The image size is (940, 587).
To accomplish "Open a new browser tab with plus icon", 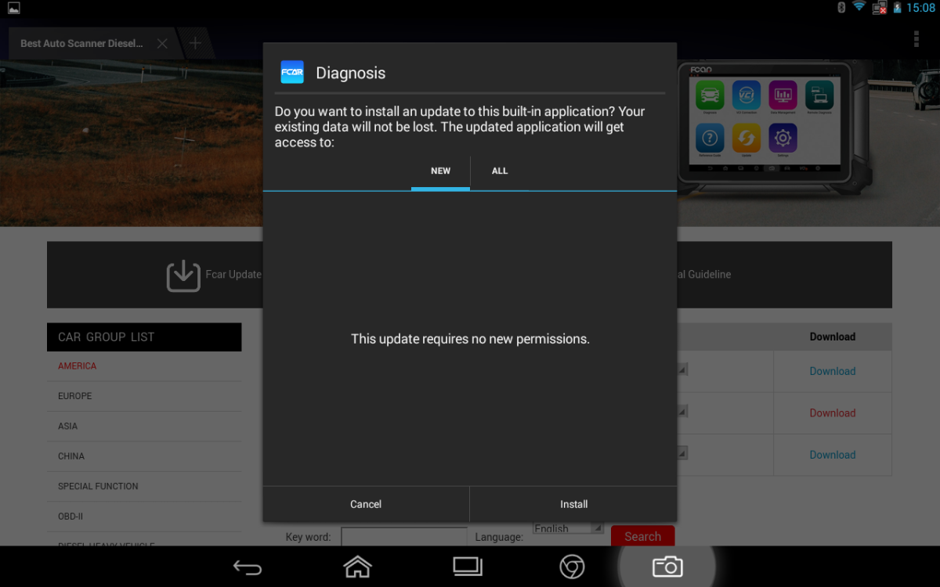I will click(x=195, y=43).
